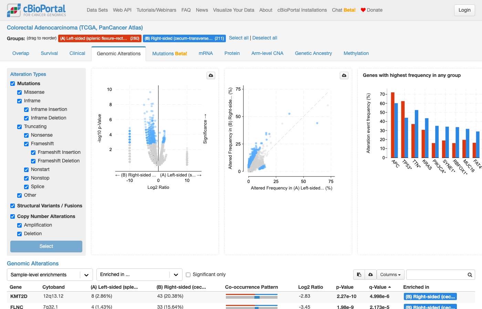Click the KMT2D gene row
Viewport: 482px width, 309px height.
(241, 297)
